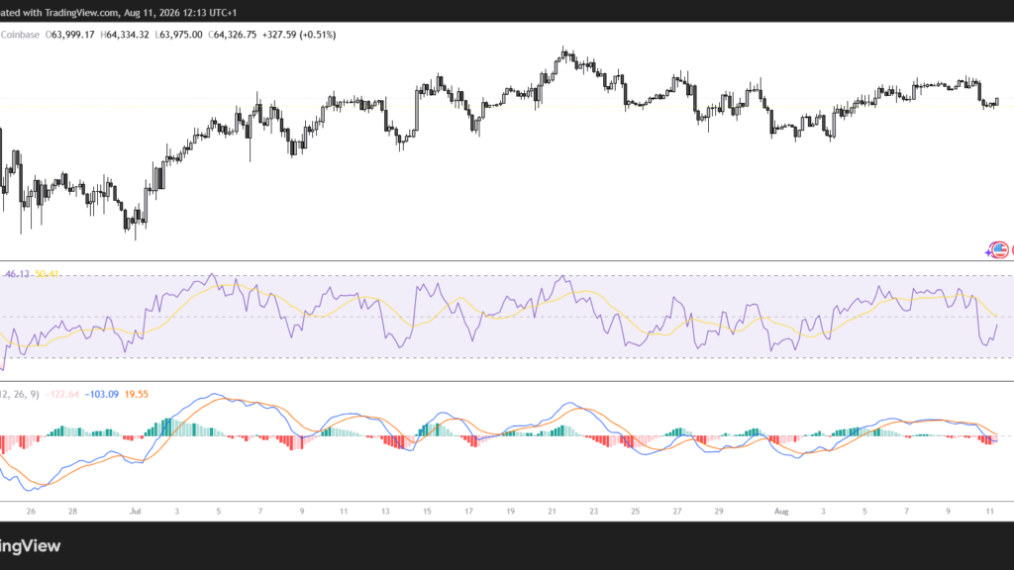Image resolution: width=1014 pixels, height=570 pixels.
Task: Click the 29 date label on time axis
Action: (x=719, y=512)
